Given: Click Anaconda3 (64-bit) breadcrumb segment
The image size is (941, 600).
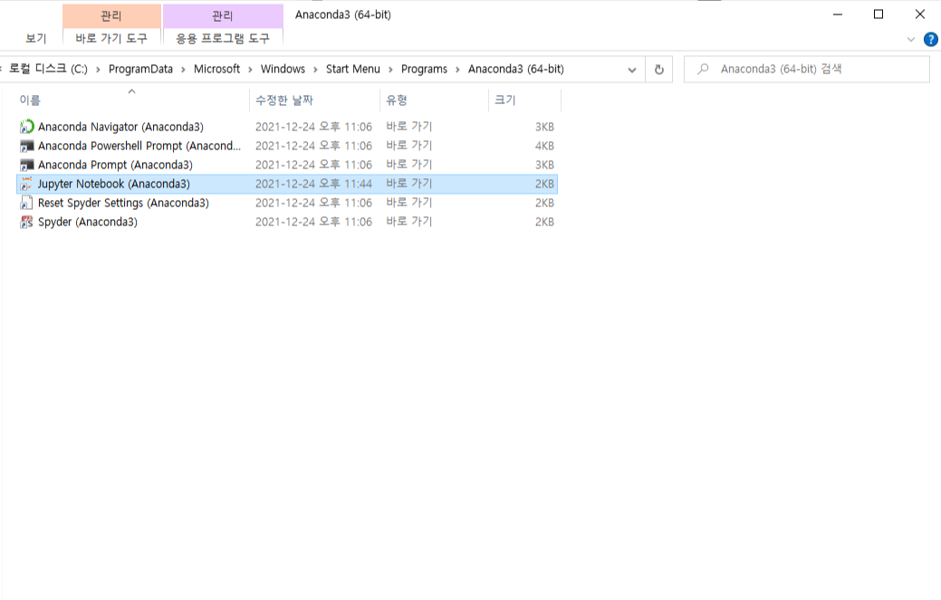Looking at the screenshot, I should coord(516,69).
